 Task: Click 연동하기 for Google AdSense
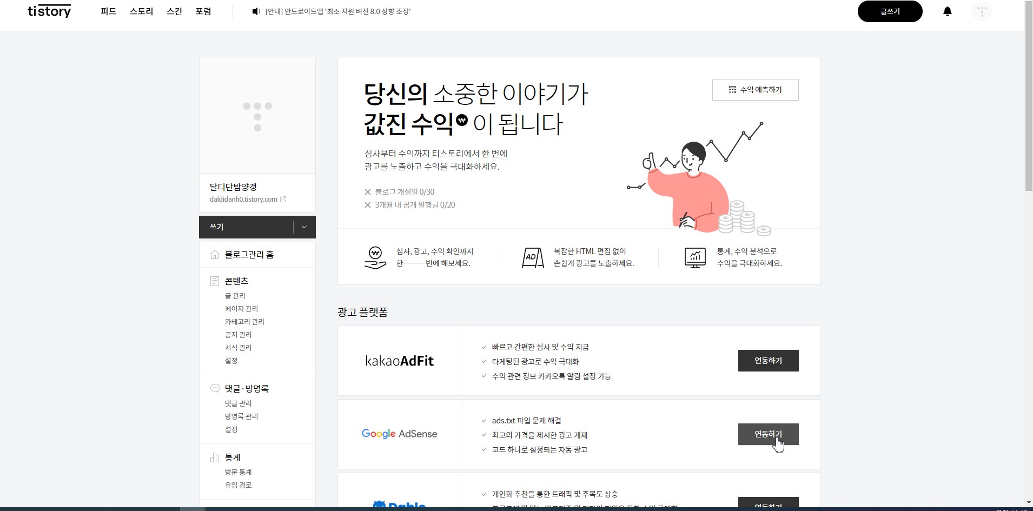coord(768,434)
